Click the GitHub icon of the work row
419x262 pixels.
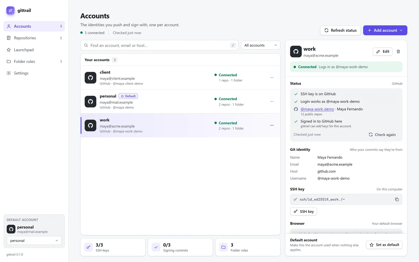[x=90, y=125]
